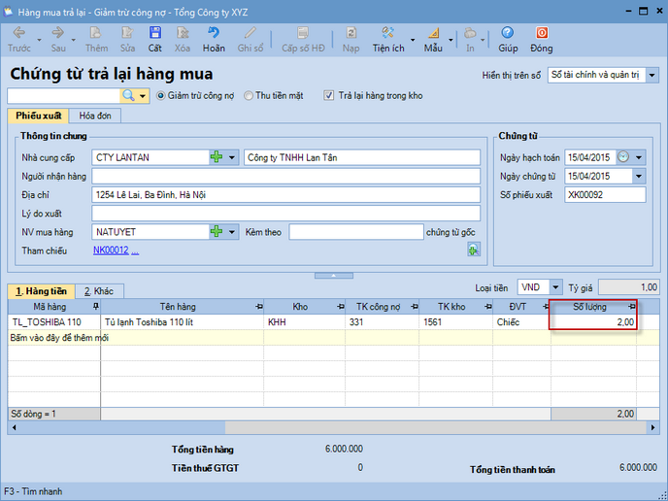Click the Người nhận hàng input field
Image resolution: width=668 pixels, height=501 pixels.
285,176
